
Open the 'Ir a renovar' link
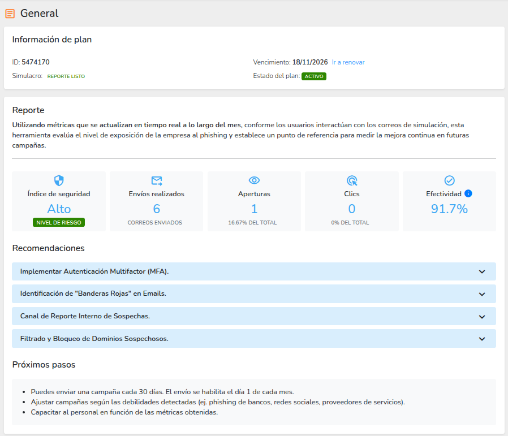pyautogui.click(x=348, y=62)
